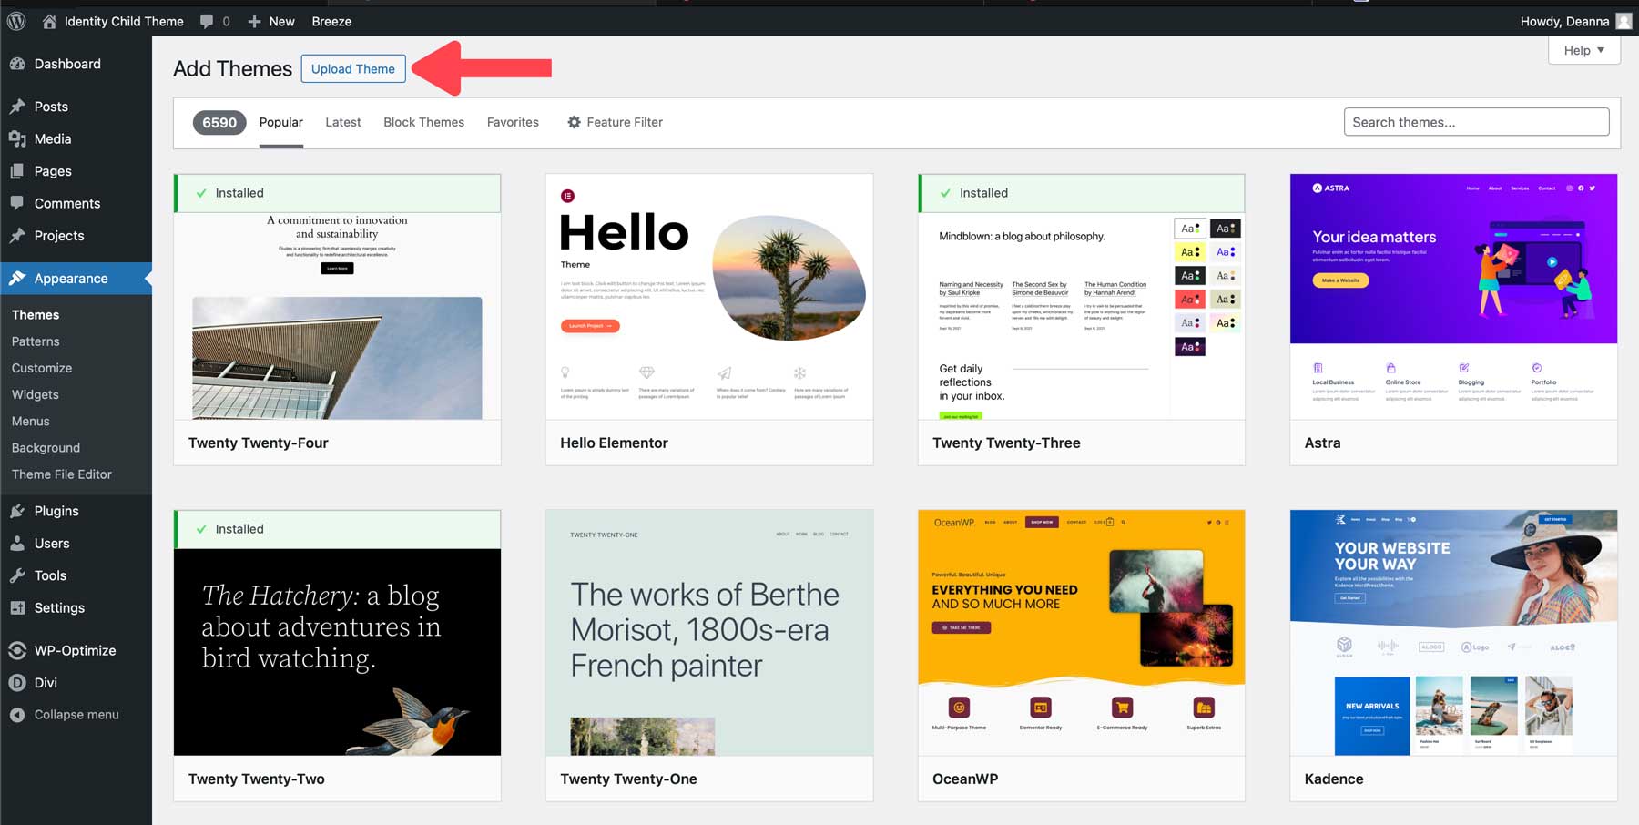Image resolution: width=1639 pixels, height=825 pixels.
Task: Click the WP-Optimize icon in the sidebar
Action: (18, 650)
